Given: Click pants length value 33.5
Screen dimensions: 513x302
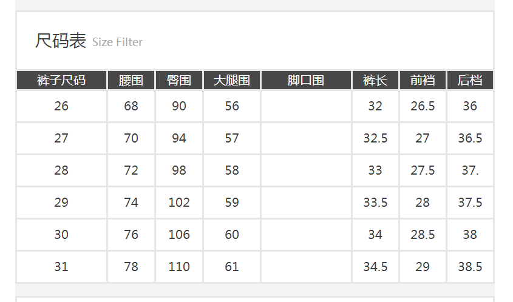Looking at the screenshot, I should coord(375,203).
